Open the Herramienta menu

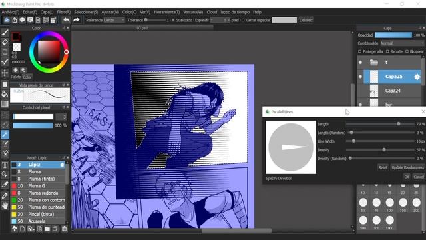click(166, 12)
